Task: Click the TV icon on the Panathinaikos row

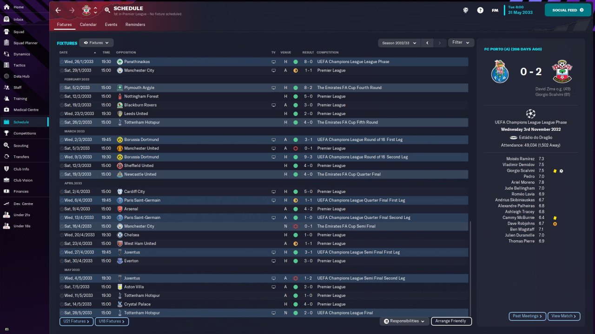Action: click(x=273, y=62)
